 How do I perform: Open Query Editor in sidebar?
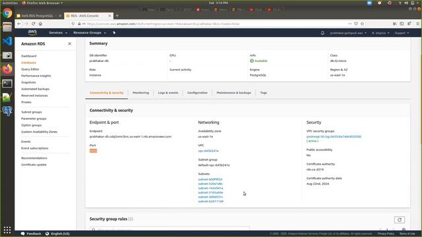[x=30, y=69]
